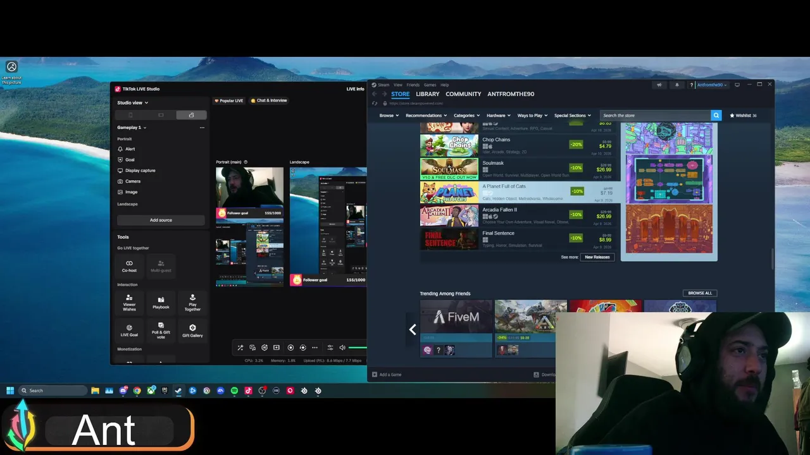Open the Browse dropdown in Steam store
Viewport: 810px width, 455px height.
[389, 116]
